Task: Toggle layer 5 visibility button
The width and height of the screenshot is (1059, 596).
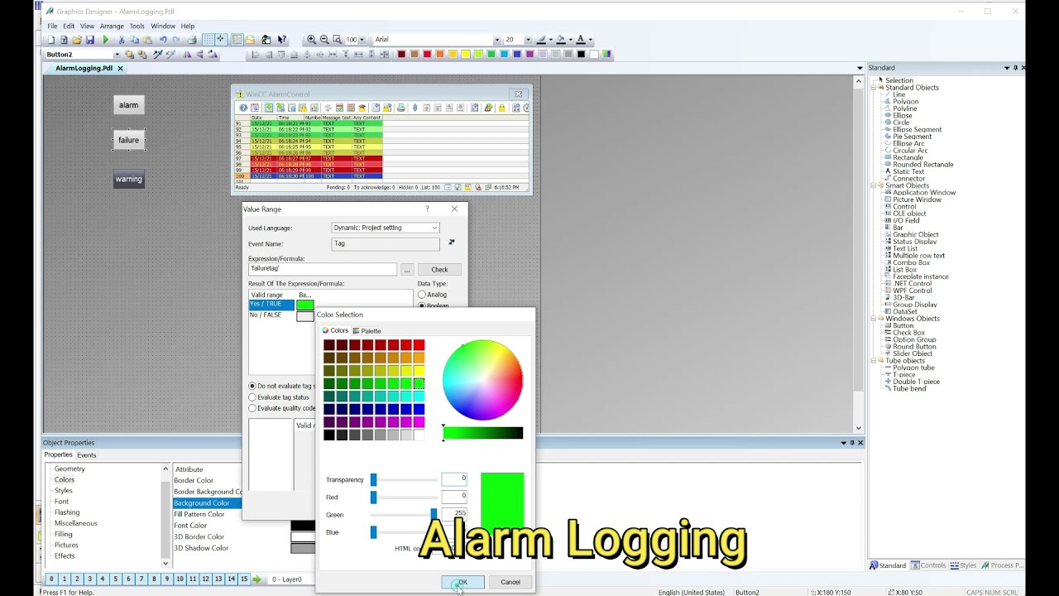Action: click(115, 579)
